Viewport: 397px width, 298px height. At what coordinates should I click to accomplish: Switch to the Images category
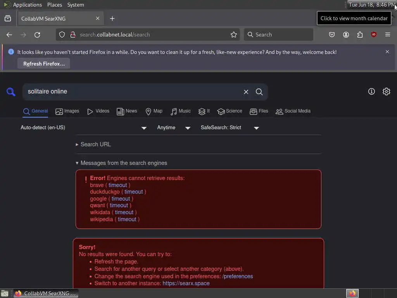(67, 111)
